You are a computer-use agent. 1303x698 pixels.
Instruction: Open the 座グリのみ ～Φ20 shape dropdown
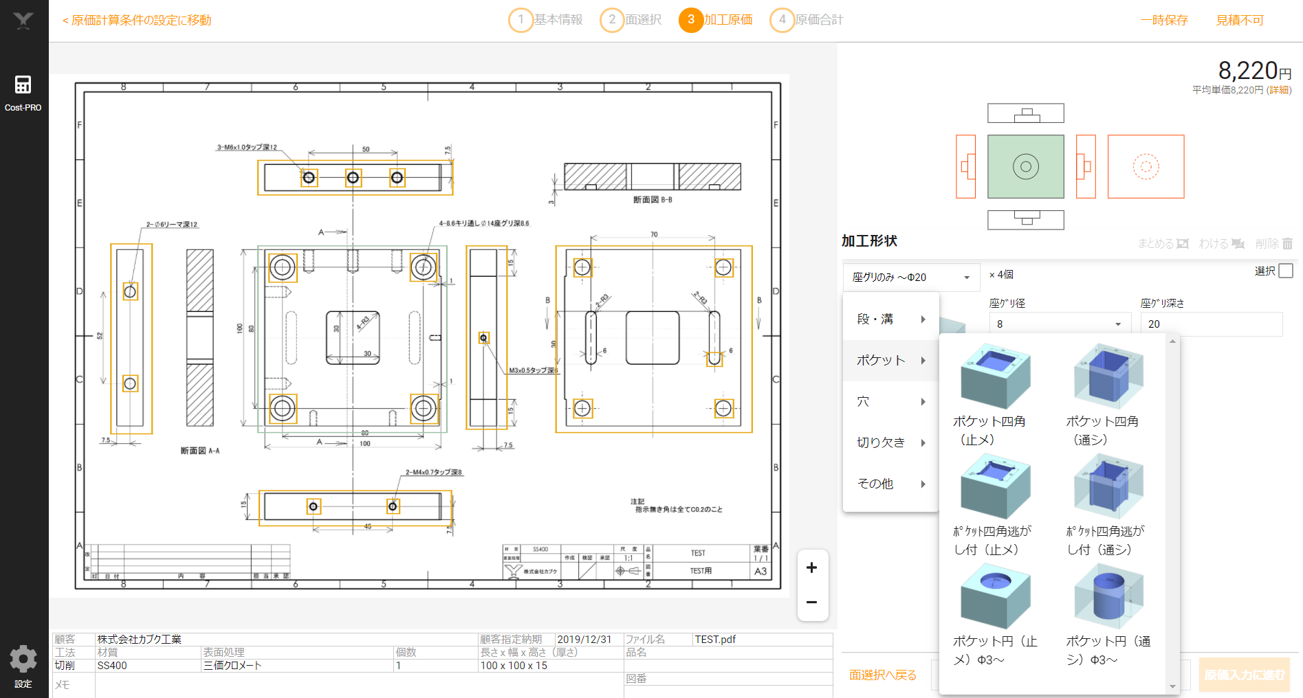(x=910, y=278)
